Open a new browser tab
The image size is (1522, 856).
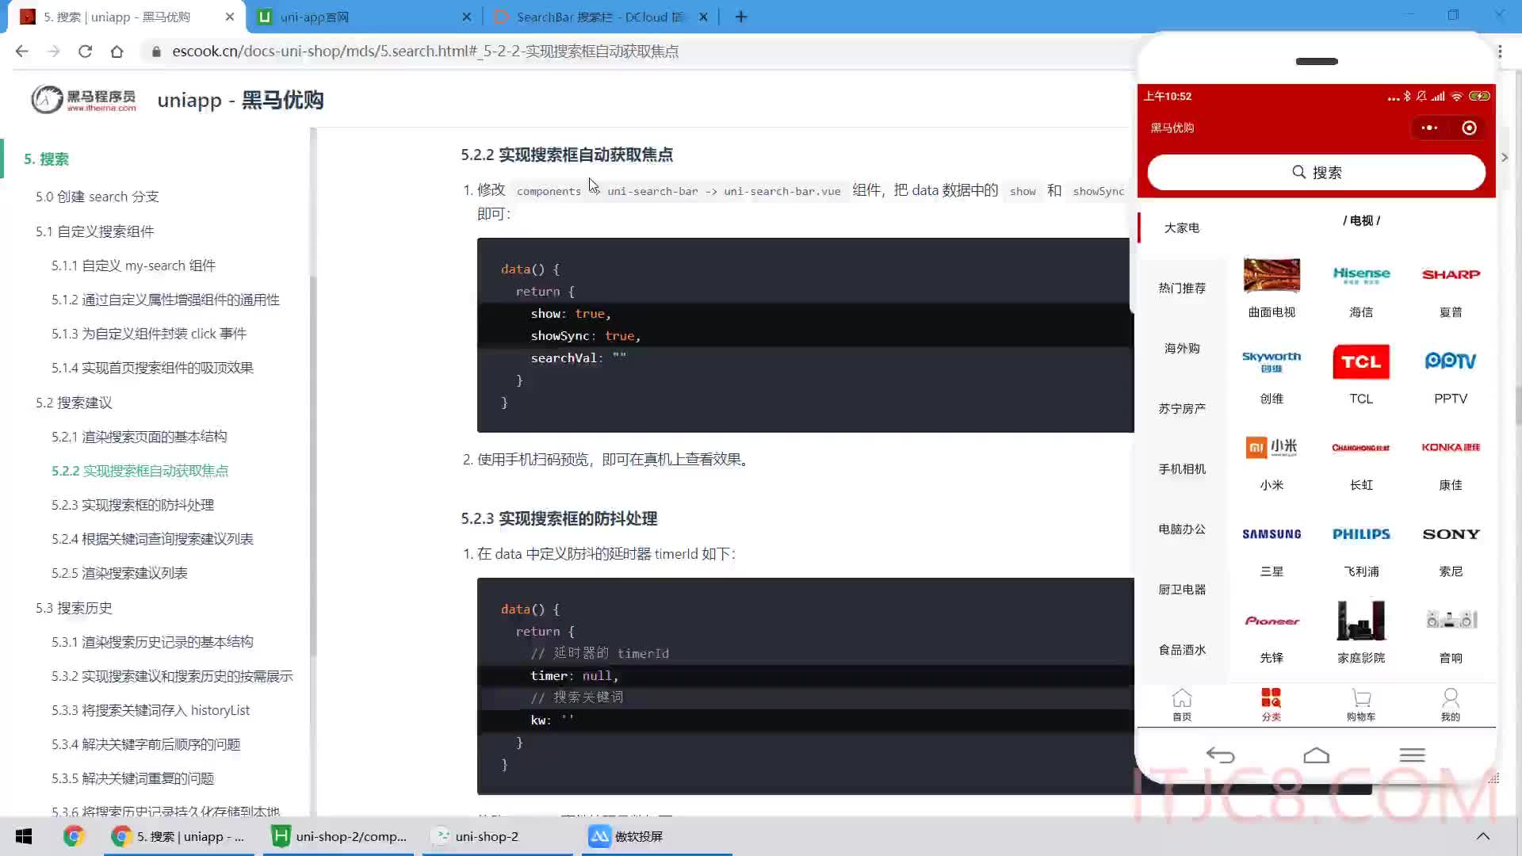[x=741, y=17]
